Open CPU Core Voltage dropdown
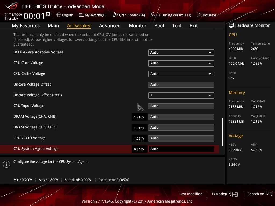This screenshot has height=206, width=275. pyautogui.click(x=181, y=63)
